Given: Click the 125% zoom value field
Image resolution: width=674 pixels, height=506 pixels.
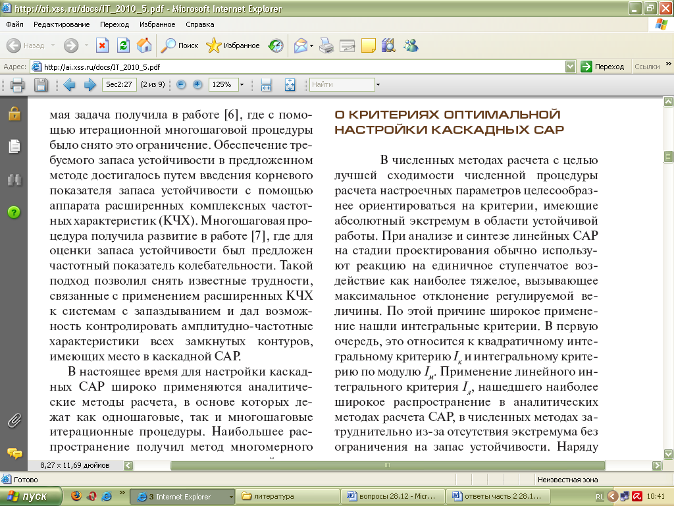Looking at the screenshot, I should (222, 84).
